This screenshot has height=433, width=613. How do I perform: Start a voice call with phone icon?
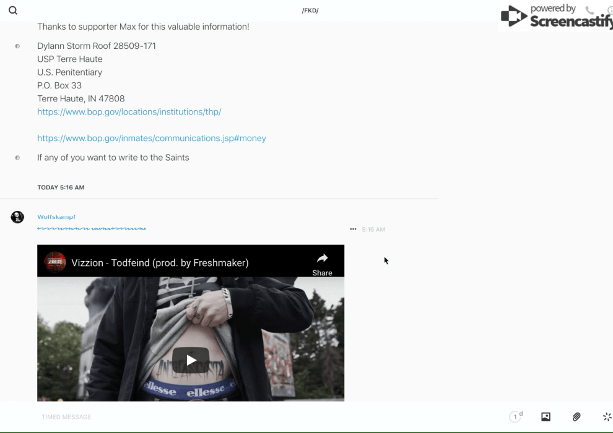589,11
